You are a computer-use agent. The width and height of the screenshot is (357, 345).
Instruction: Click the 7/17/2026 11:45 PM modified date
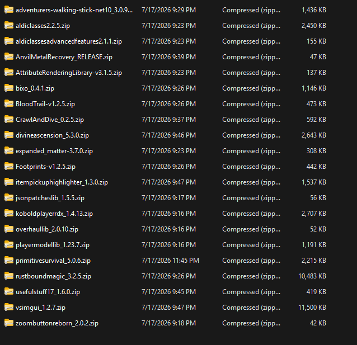pyautogui.click(x=170, y=261)
